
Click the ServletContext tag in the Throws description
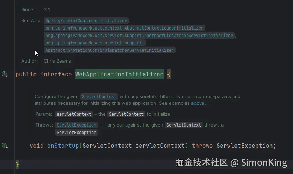click(184, 125)
